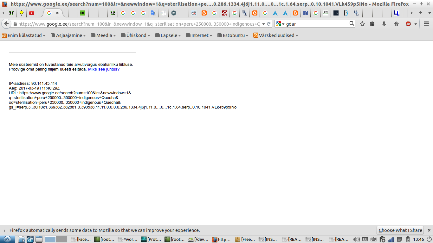
Task: Go back using the back arrow button
Action: tap(6, 24)
